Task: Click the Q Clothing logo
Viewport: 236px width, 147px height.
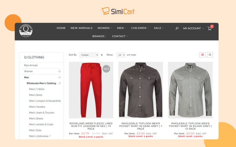Action: click(x=26, y=31)
